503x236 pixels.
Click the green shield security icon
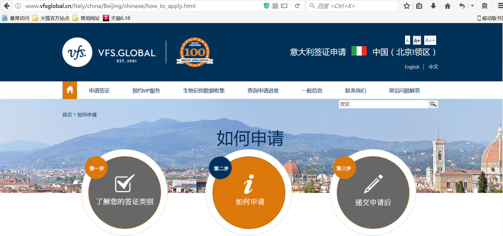coord(266,6)
